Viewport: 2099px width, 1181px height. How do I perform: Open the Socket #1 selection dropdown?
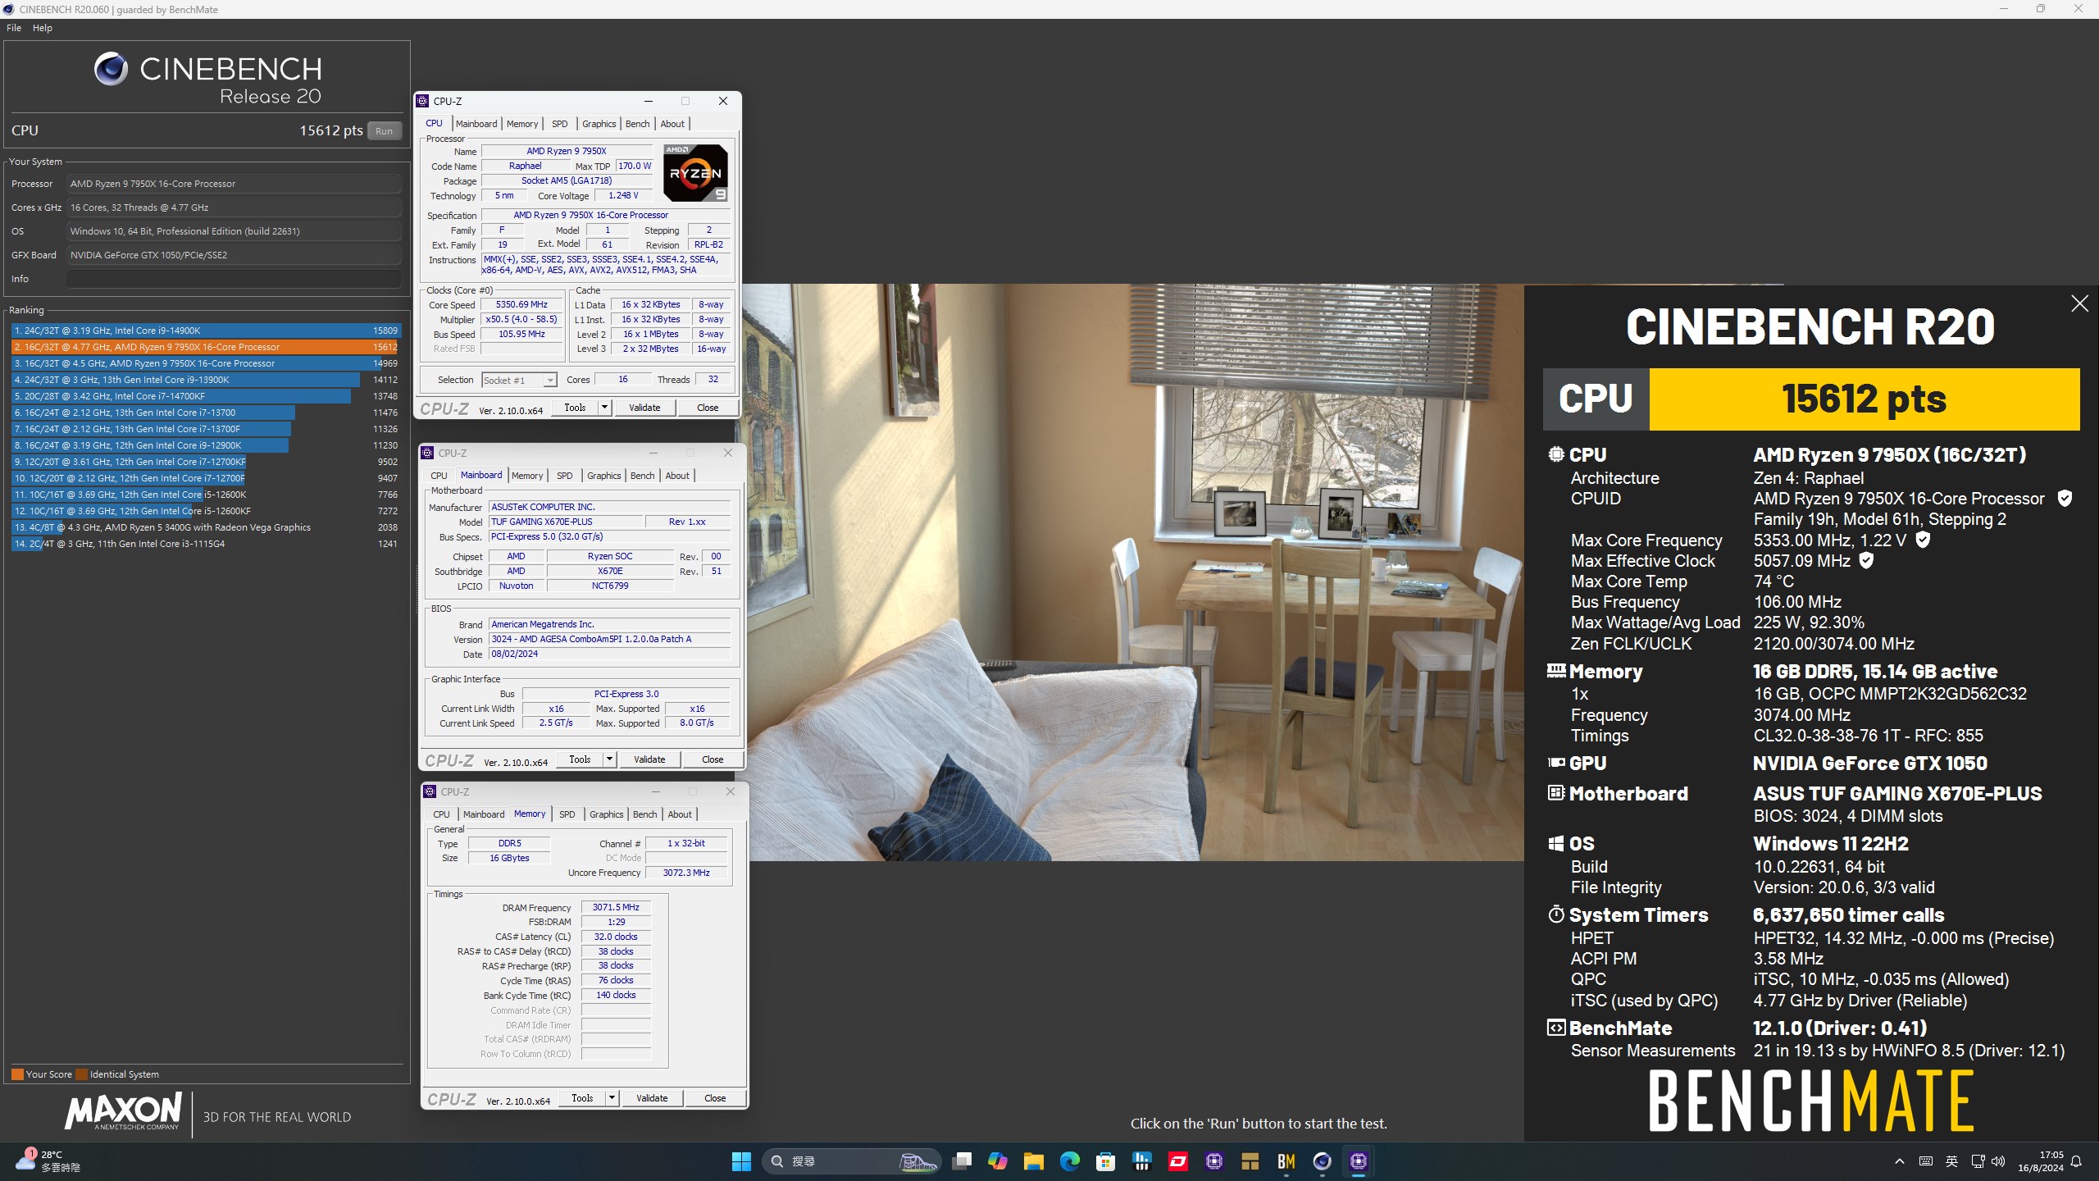(520, 380)
